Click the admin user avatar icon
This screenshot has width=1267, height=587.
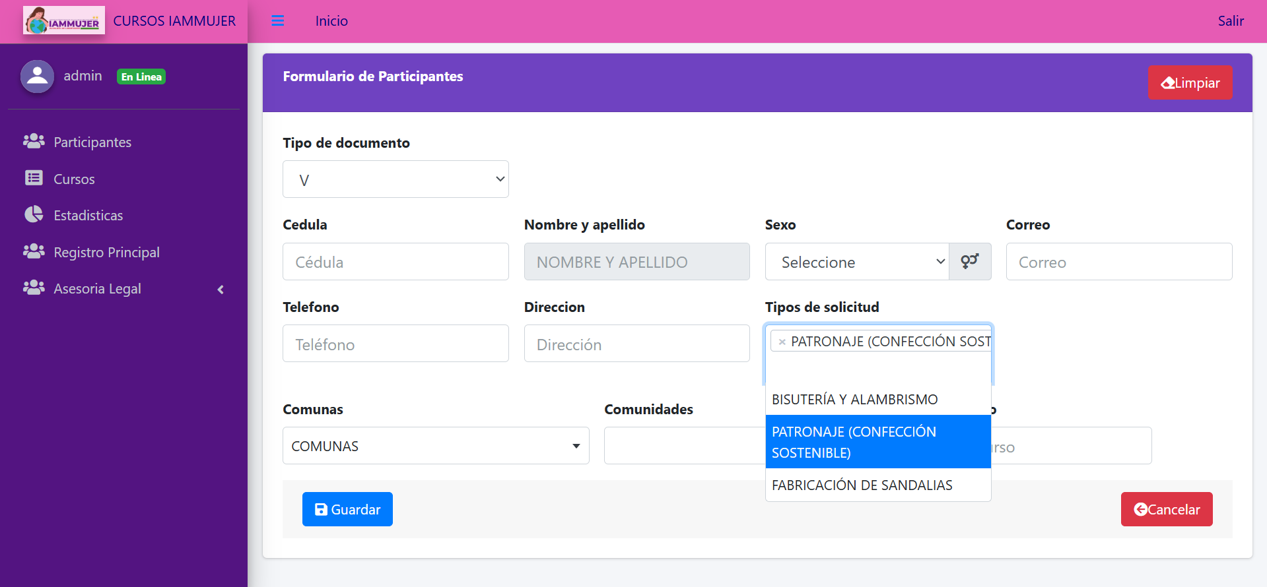(x=37, y=77)
